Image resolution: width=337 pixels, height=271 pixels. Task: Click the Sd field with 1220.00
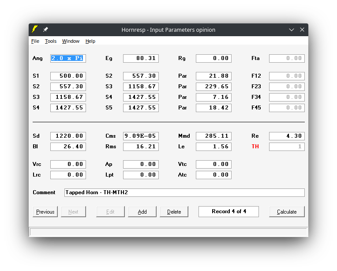[68, 136]
